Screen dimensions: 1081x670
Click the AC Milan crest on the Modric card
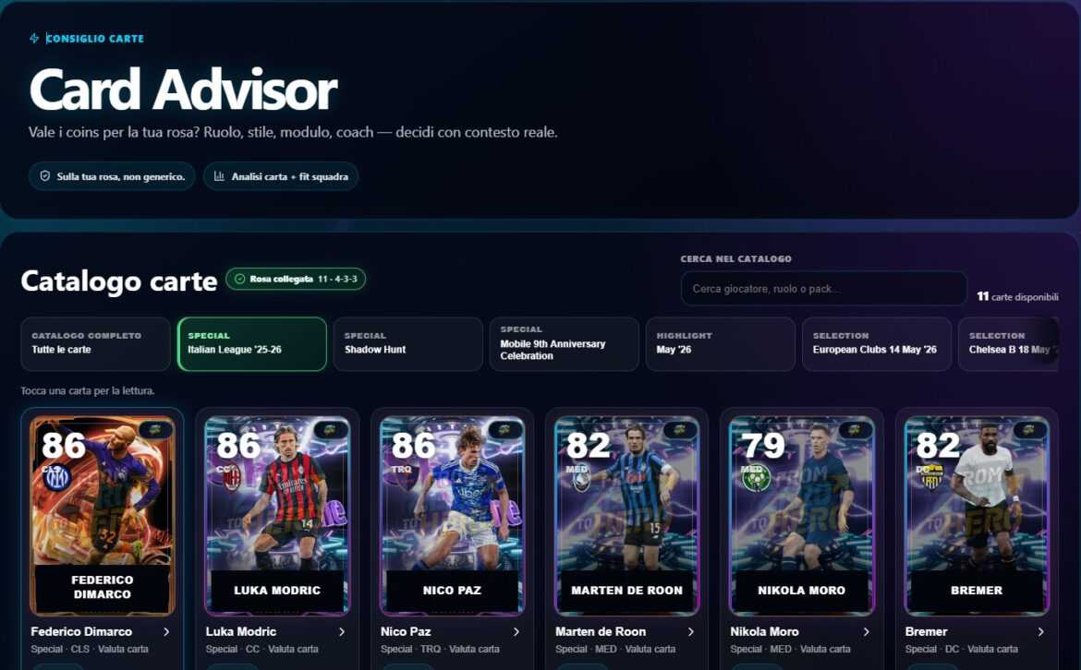pyautogui.click(x=232, y=477)
